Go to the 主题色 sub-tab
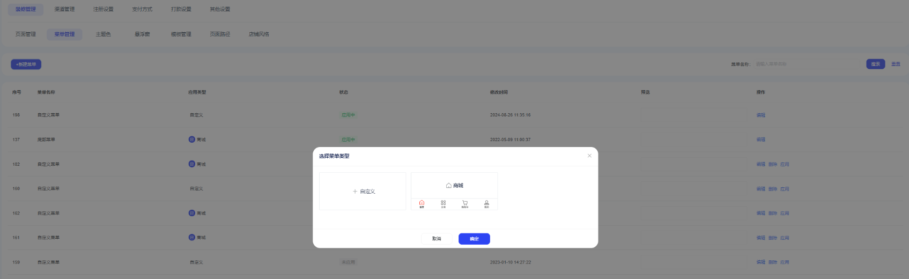The image size is (909, 279). click(x=103, y=34)
